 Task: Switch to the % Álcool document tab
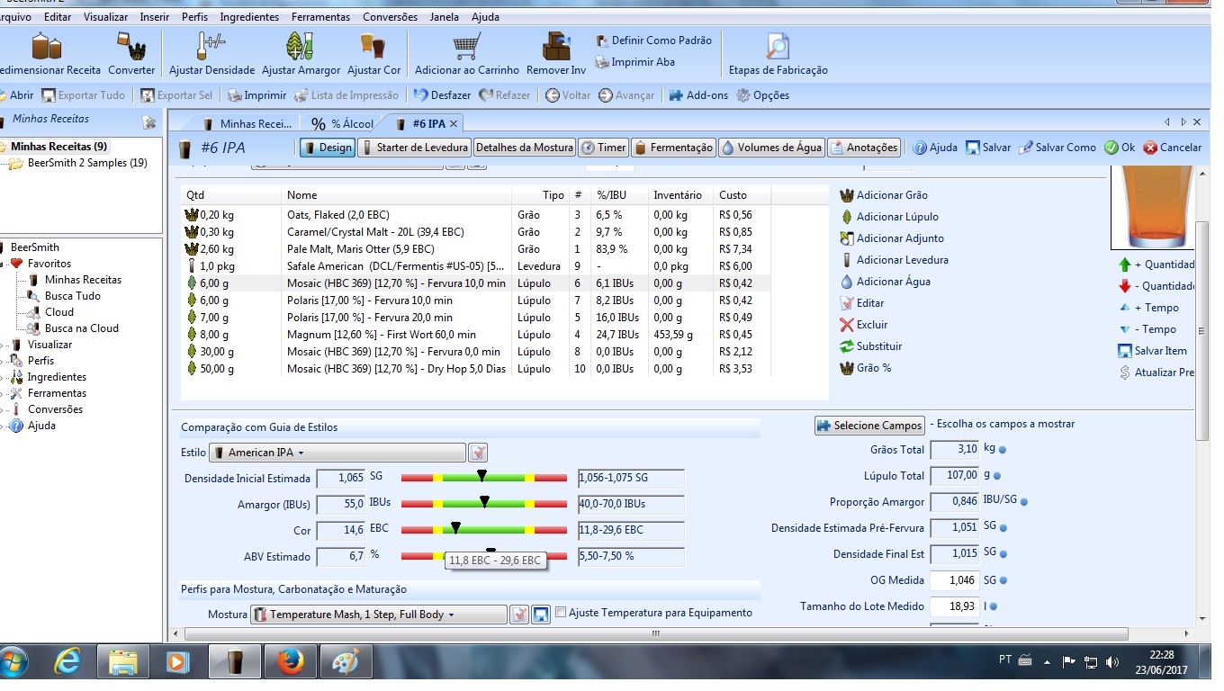(x=343, y=124)
